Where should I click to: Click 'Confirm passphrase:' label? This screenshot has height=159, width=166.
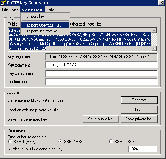click(24, 82)
